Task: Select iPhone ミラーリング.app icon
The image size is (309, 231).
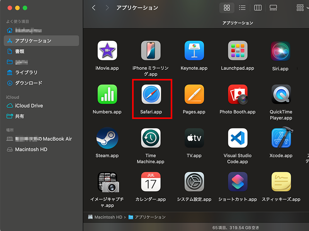Action: click(x=151, y=50)
